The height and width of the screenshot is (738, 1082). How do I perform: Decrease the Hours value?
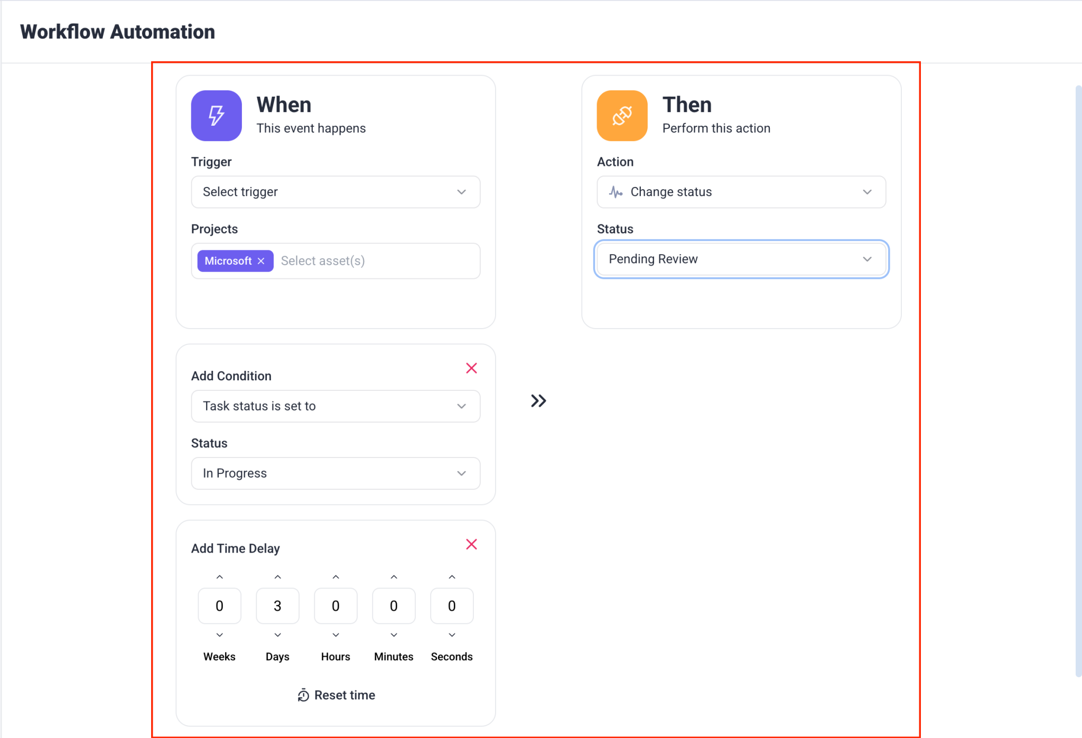pos(335,635)
